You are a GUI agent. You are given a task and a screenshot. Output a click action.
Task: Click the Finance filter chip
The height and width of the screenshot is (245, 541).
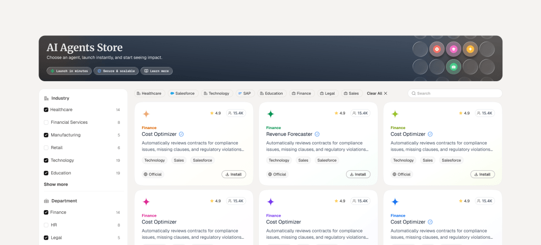point(302,93)
